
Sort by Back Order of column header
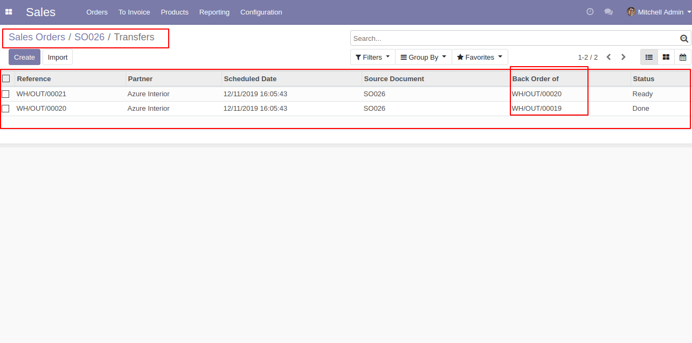pos(570,78)
